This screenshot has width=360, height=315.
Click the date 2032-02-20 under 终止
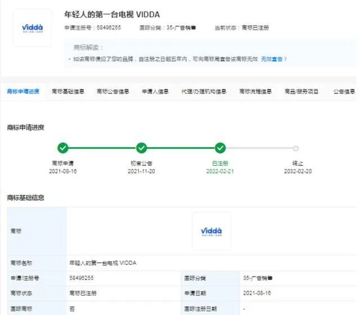298,171
